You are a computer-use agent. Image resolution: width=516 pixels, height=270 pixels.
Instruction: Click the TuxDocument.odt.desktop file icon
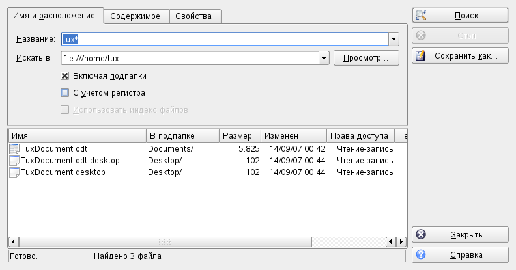[14, 161]
